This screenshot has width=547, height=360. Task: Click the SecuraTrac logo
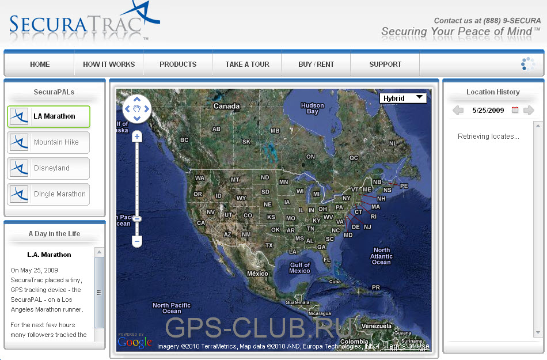coord(85,21)
